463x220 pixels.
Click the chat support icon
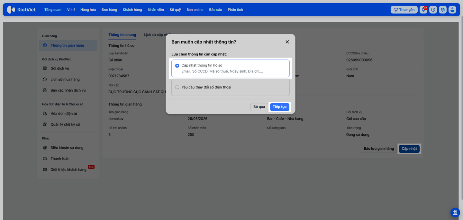pyautogui.click(x=455, y=212)
